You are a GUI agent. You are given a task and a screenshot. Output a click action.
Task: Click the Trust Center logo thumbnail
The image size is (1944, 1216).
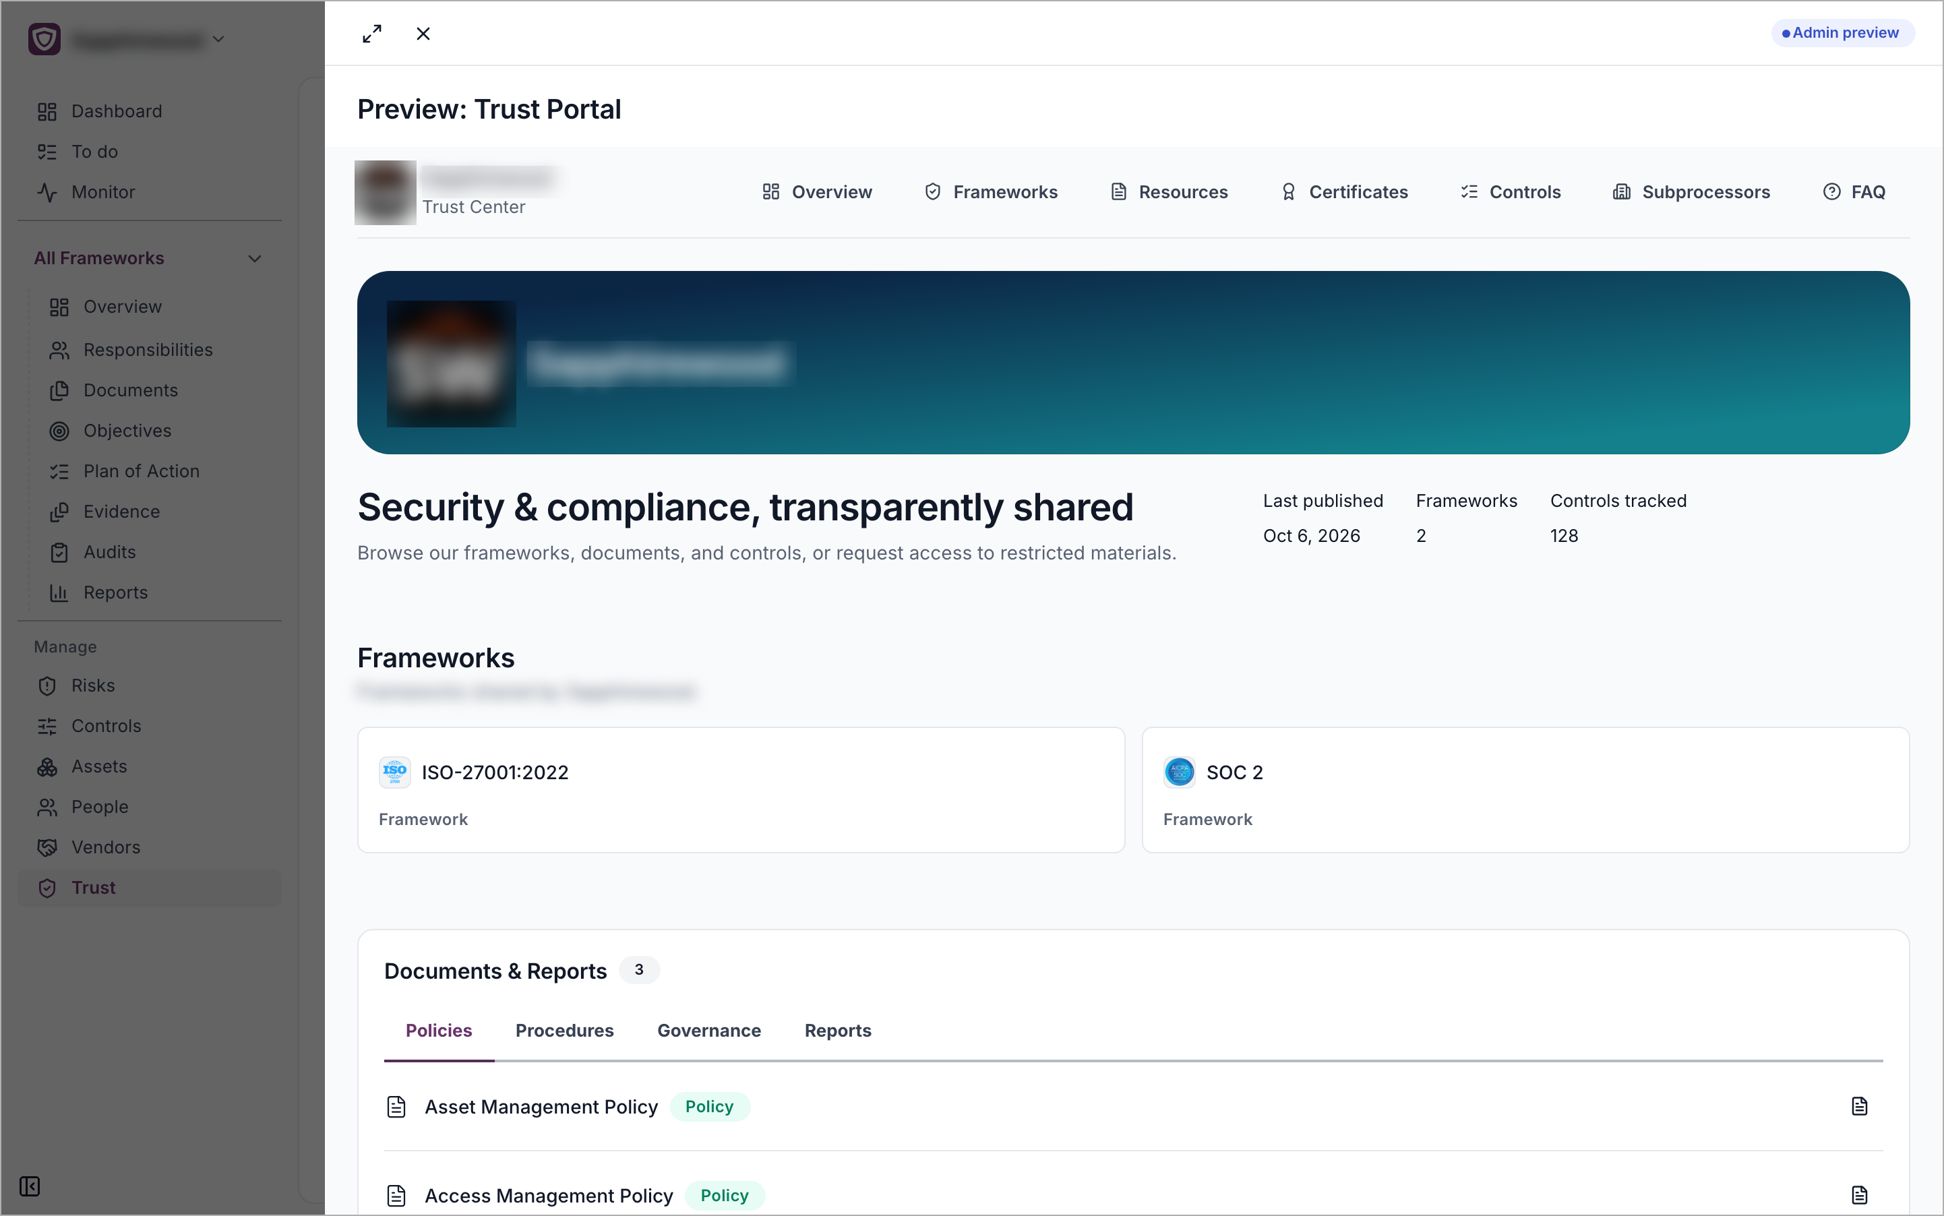(386, 192)
